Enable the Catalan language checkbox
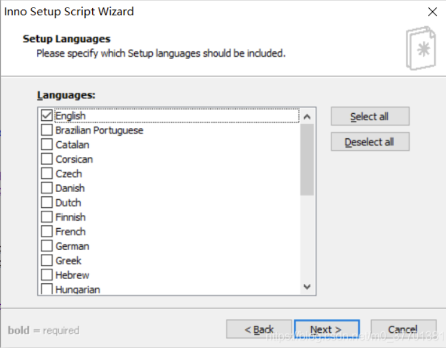This screenshot has height=348, width=446. (47, 145)
